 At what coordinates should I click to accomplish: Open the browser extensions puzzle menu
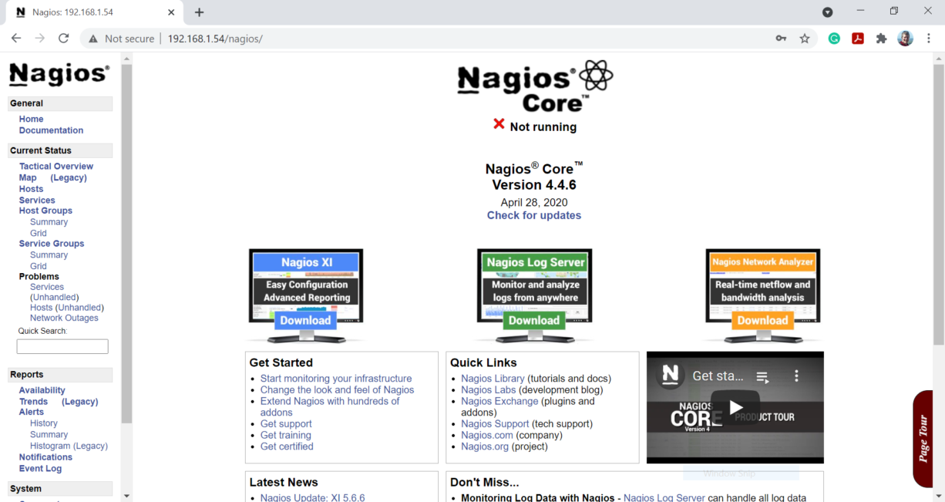(881, 38)
